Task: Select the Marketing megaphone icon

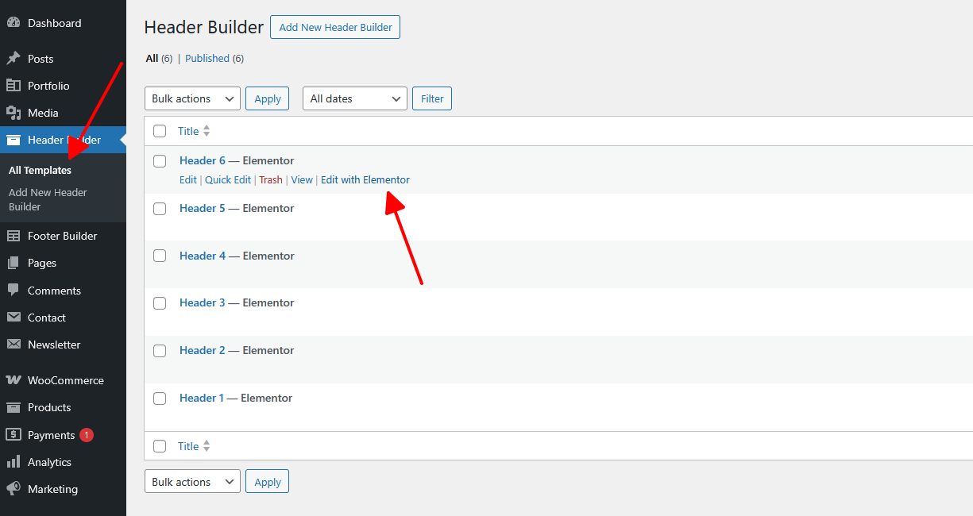Action: pos(14,489)
